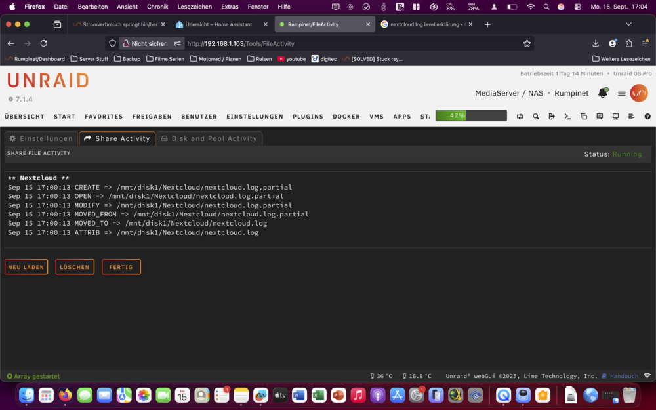Viewport: 656px width, 410px height.
Task: Open the macOS Spotlight search icon
Action: [x=546, y=7]
